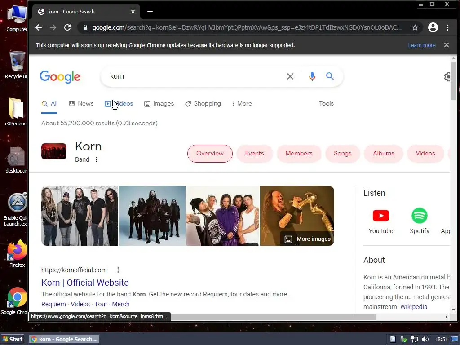Start voice search with microphone icon
460x345 pixels.
(x=312, y=76)
